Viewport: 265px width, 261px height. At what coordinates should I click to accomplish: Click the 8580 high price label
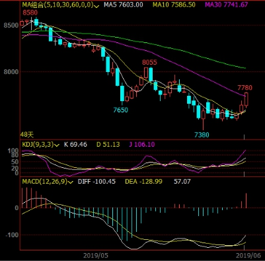(x=30, y=13)
